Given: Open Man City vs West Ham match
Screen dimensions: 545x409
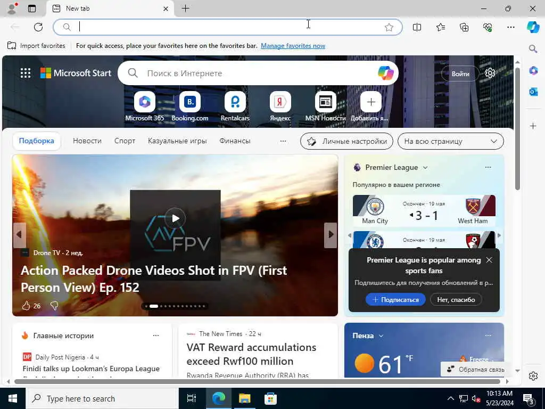Looking at the screenshot, I should click(424, 211).
